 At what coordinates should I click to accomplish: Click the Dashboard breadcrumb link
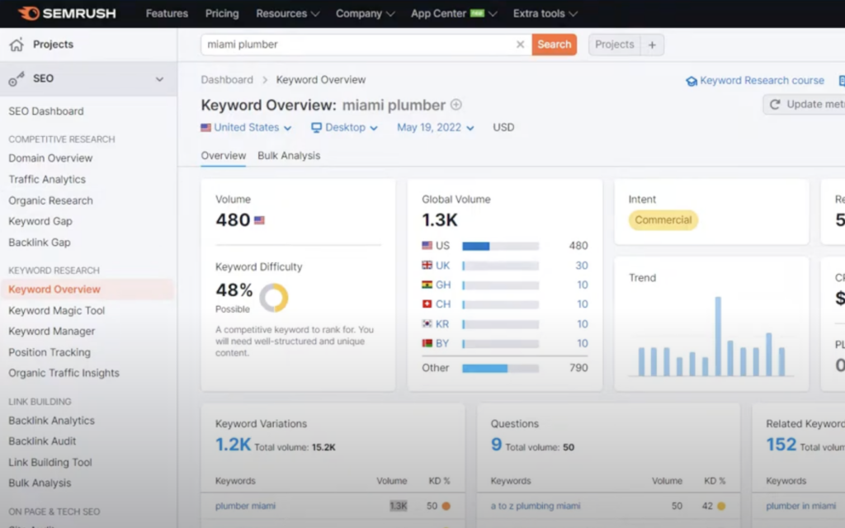227,80
